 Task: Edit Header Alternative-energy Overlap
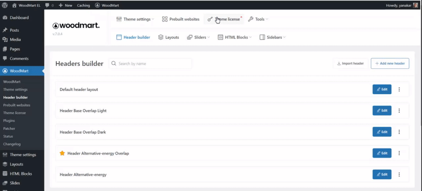point(382,153)
